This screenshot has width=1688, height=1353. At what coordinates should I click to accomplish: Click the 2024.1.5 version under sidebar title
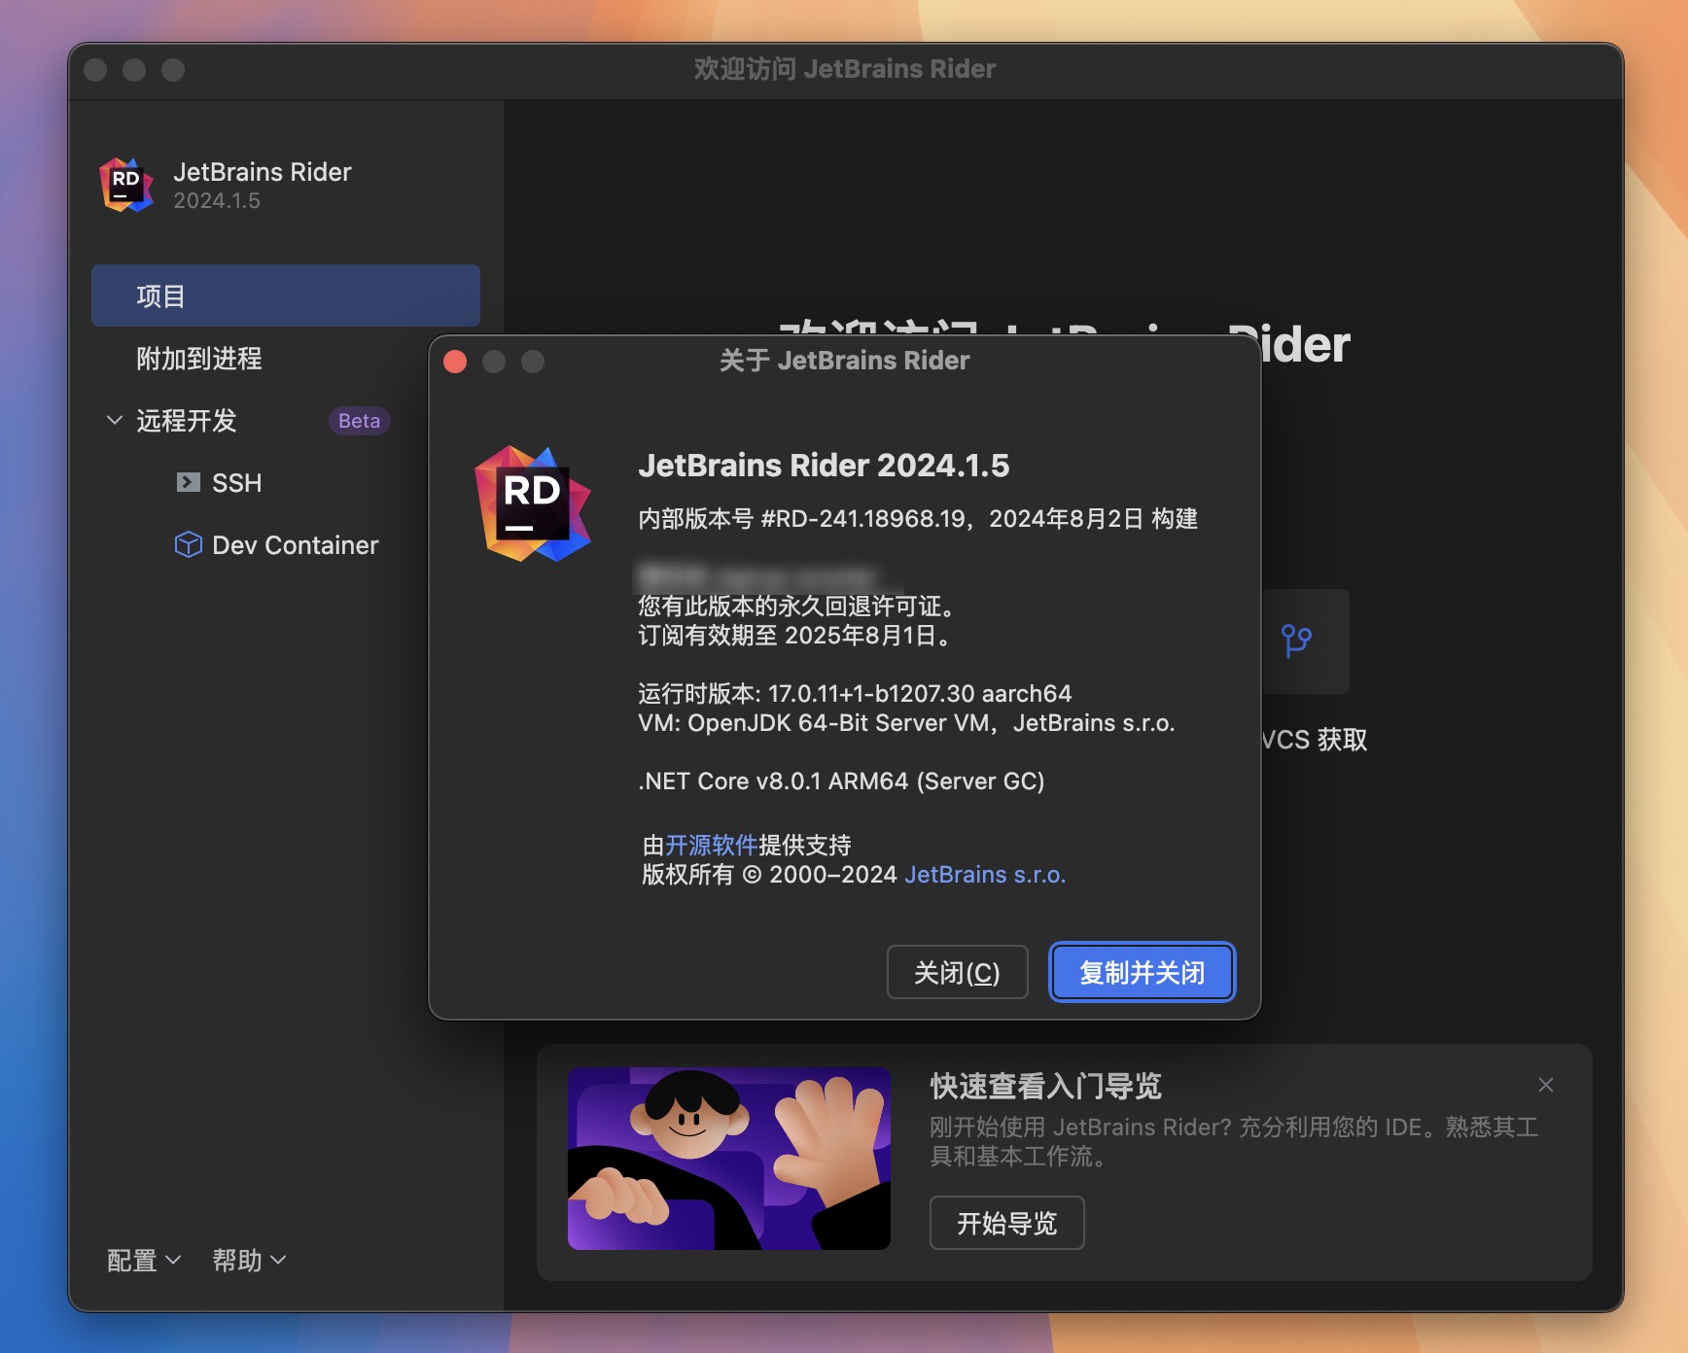point(217,200)
